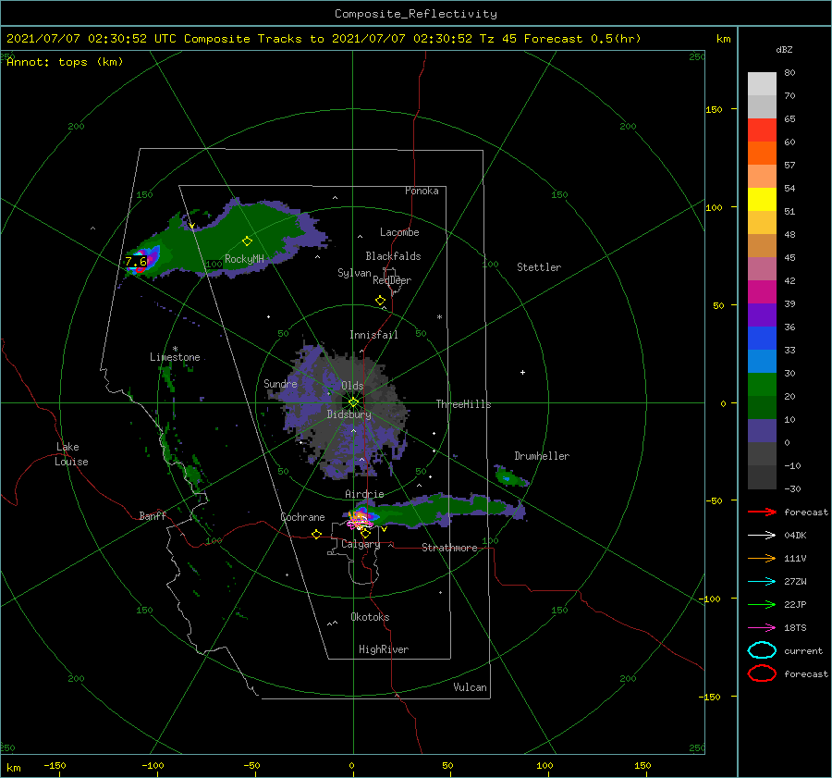
Task: Click the Ponoka city label
Action: [x=422, y=191]
